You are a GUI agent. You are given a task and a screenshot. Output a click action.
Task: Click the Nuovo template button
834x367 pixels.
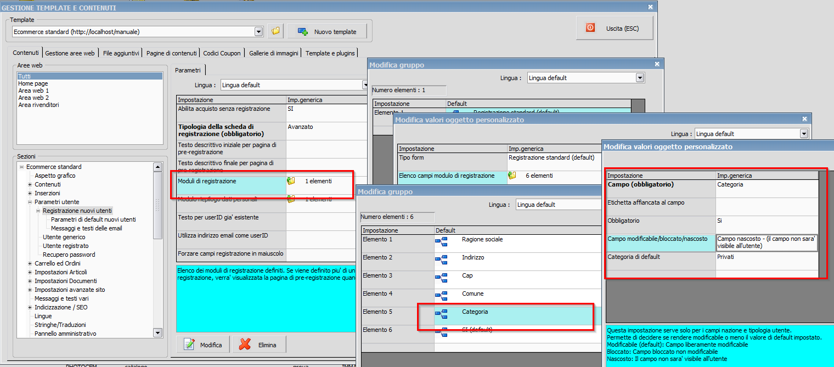point(327,31)
